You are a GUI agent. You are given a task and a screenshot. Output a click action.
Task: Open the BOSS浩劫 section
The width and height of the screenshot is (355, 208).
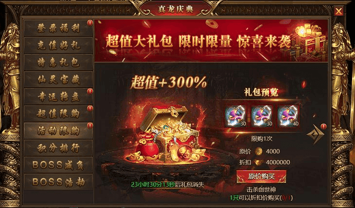(x=58, y=182)
